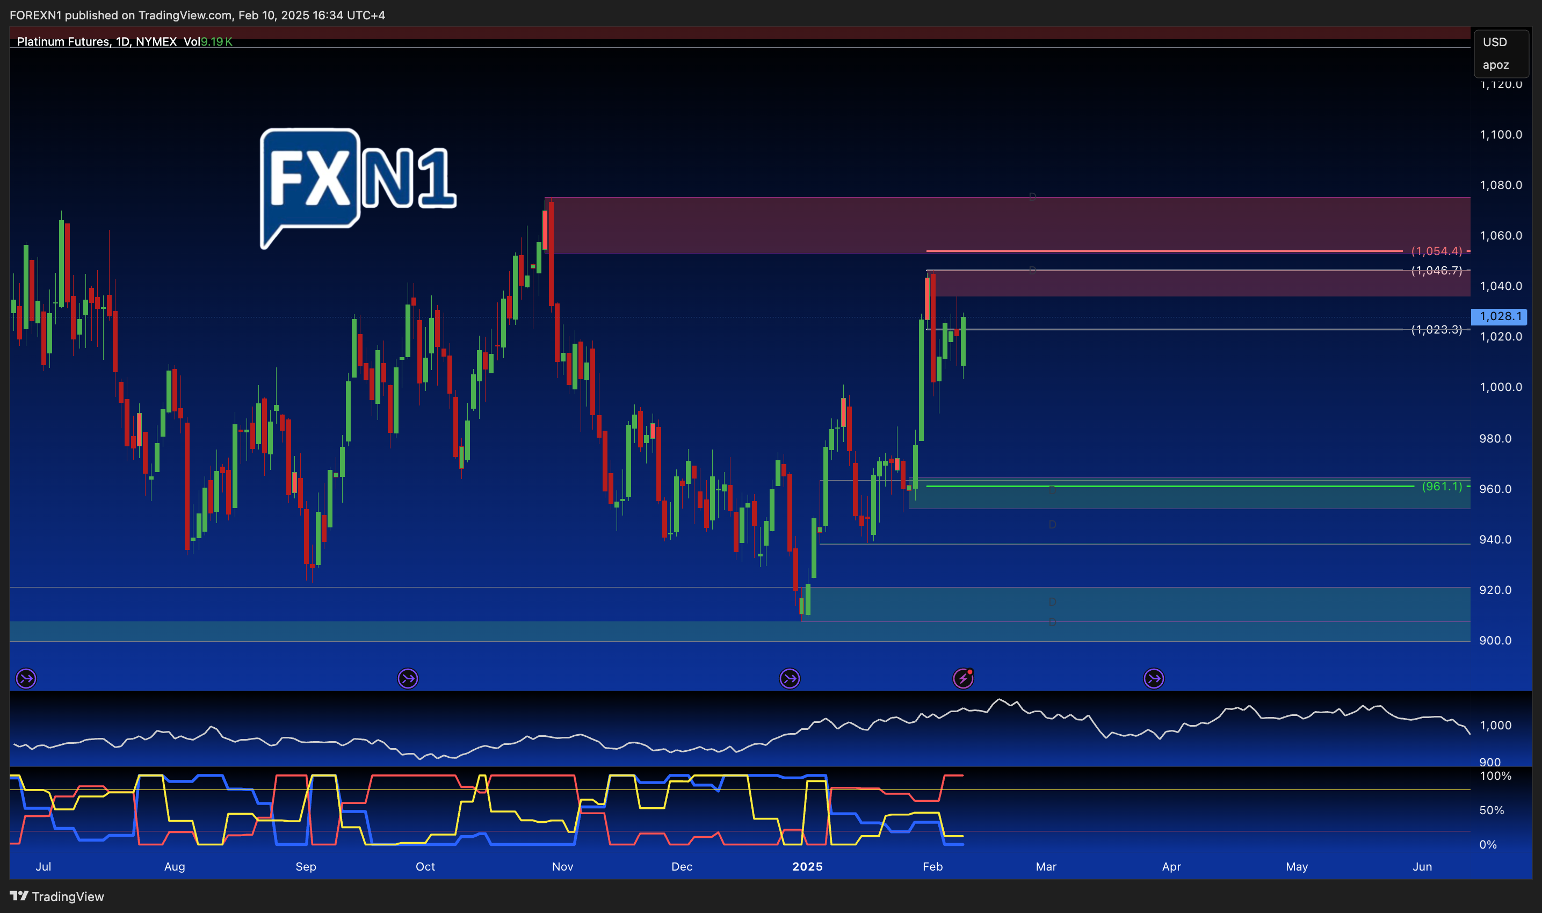Open the lightning event icon with red dot
Image resolution: width=1542 pixels, height=913 pixels.
coord(963,679)
